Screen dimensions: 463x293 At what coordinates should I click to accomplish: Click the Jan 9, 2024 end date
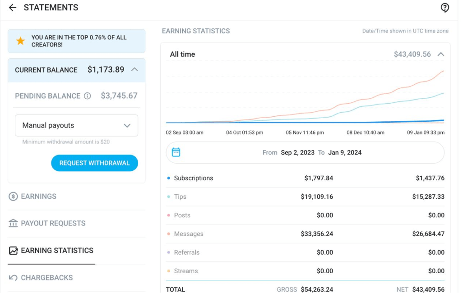pyautogui.click(x=345, y=152)
